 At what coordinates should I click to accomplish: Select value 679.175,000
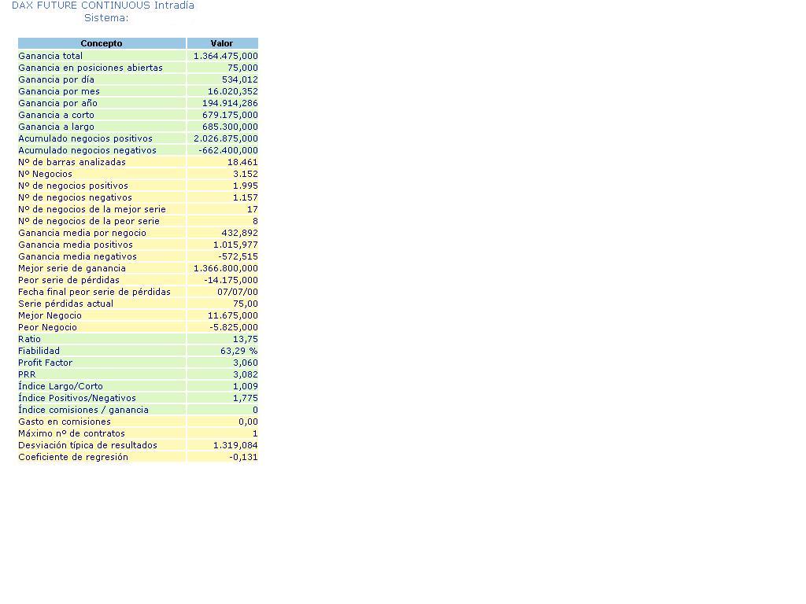(x=230, y=115)
